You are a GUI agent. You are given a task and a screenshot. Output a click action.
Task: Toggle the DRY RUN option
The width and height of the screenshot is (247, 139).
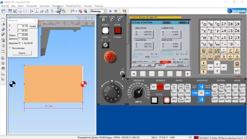[x=222, y=86]
